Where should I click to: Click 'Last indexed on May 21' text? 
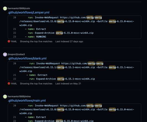point(68,84)
